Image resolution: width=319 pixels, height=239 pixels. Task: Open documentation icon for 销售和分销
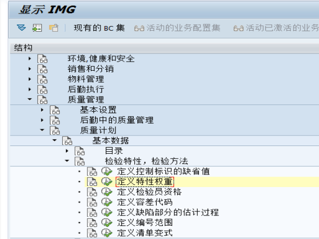(42, 69)
